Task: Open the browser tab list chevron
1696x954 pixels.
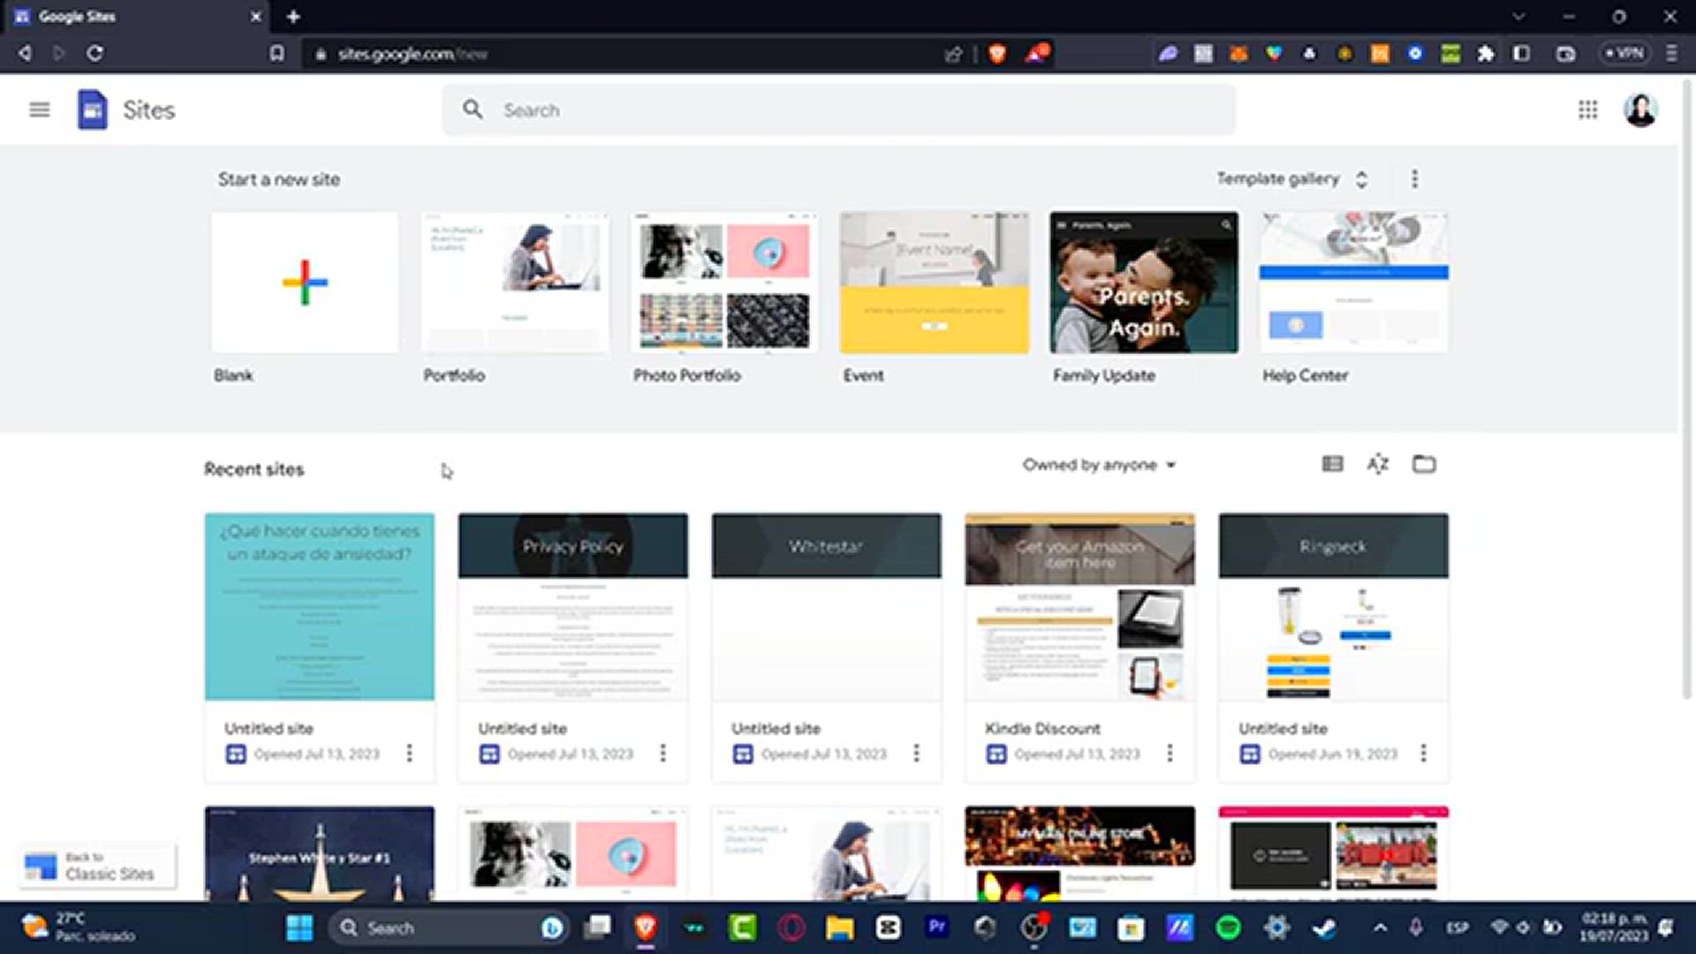Action: coord(1518,16)
